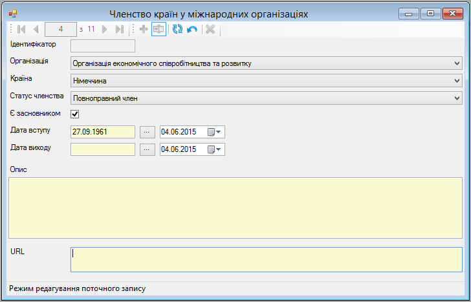Click the status text Режим редагування поточного запису
The image size is (471, 302).
[x=78, y=289]
